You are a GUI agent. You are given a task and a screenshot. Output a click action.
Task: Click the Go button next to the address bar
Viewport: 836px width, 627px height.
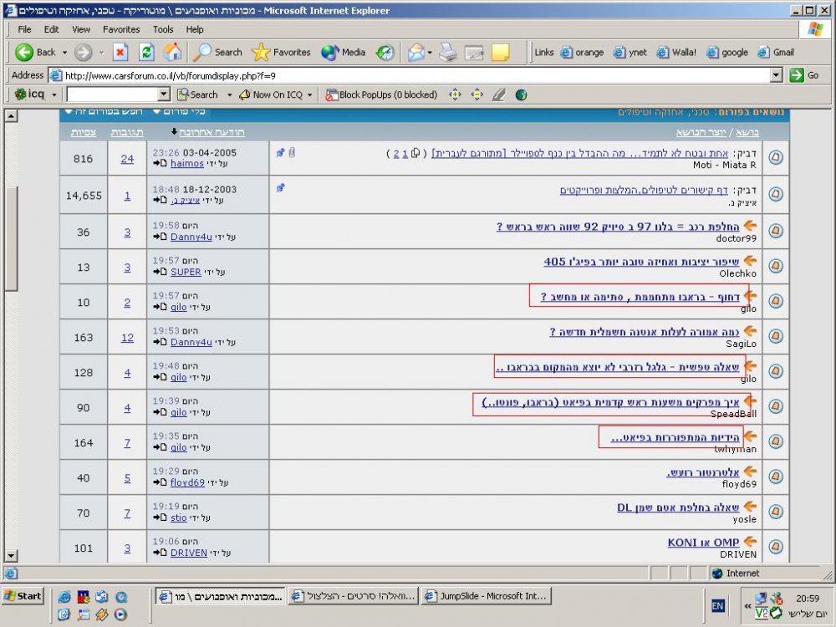[x=804, y=75]
